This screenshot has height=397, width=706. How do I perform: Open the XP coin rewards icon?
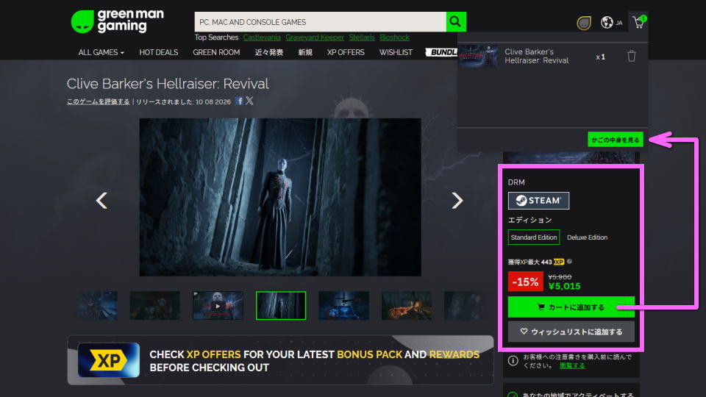coord(583,23)
